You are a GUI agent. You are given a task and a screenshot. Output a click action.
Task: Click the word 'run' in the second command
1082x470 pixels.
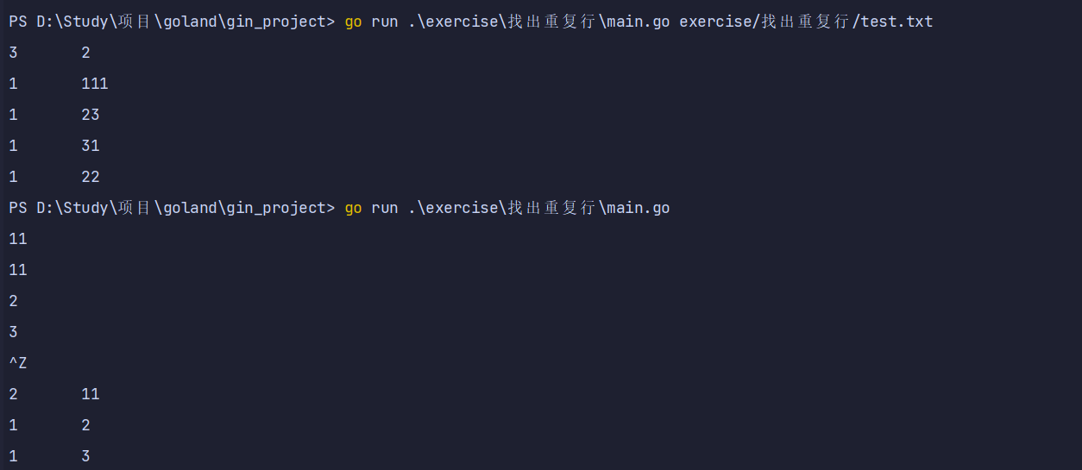[385, 208]
